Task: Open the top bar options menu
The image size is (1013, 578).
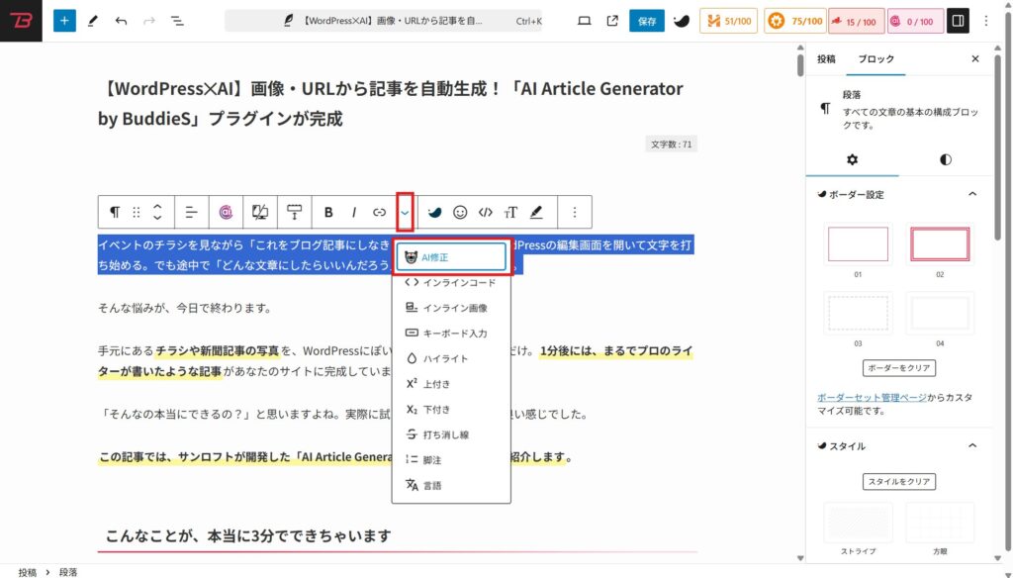Action: [x=986, y=21]
